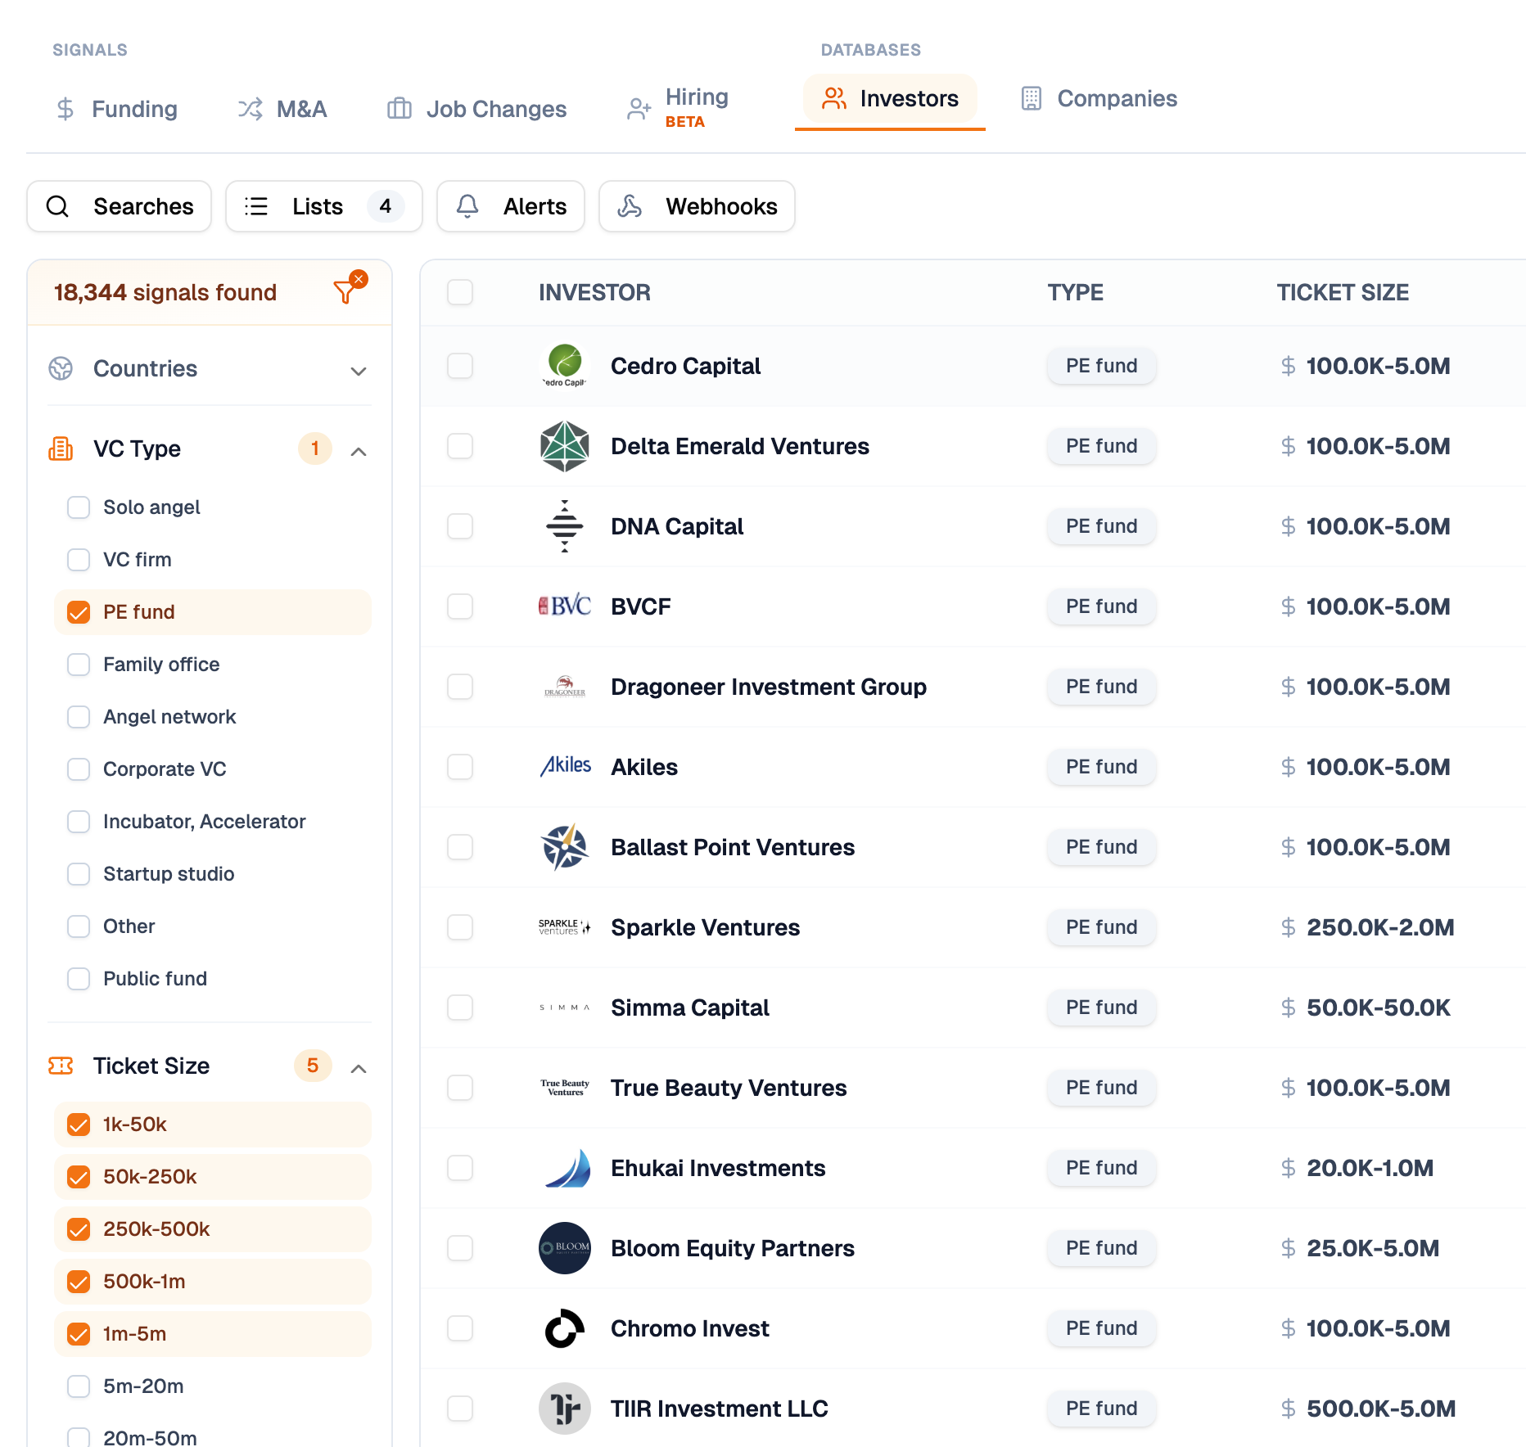Check the Public fund filter

click(79, 979)
